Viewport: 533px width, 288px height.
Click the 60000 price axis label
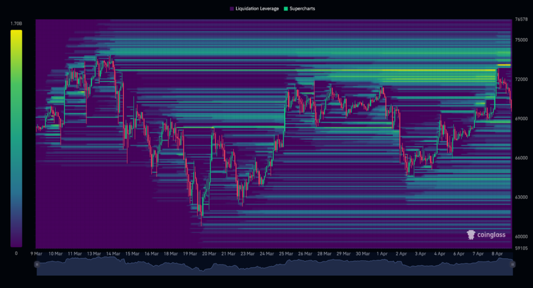pos(521,236)
